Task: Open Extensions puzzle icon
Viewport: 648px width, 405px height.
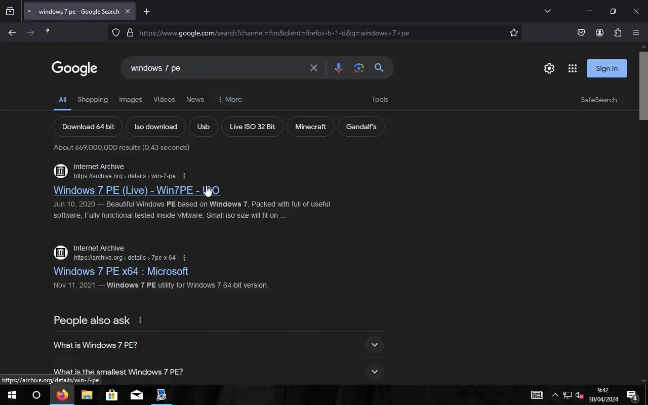Action: [x=618, y=33]
